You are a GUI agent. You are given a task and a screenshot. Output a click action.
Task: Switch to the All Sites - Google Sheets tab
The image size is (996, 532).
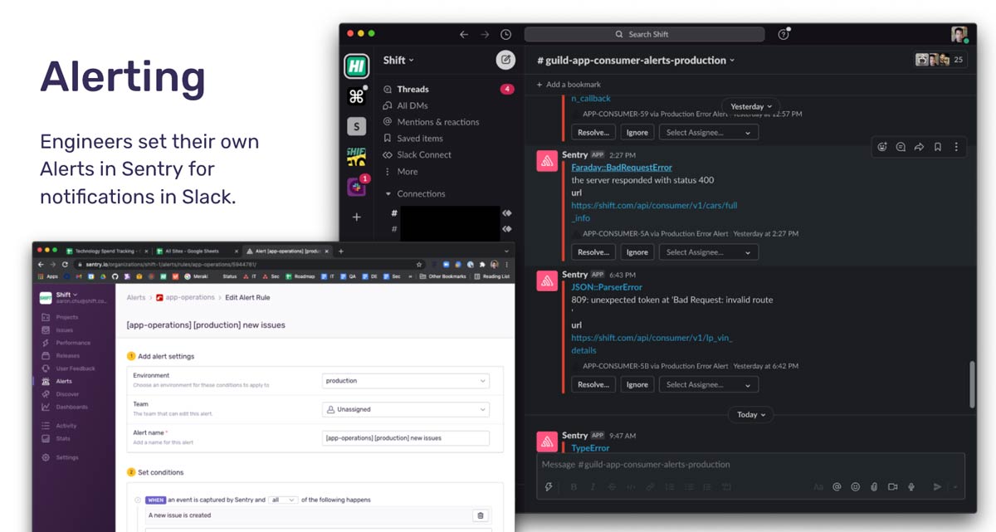click(x=193, y=251)
